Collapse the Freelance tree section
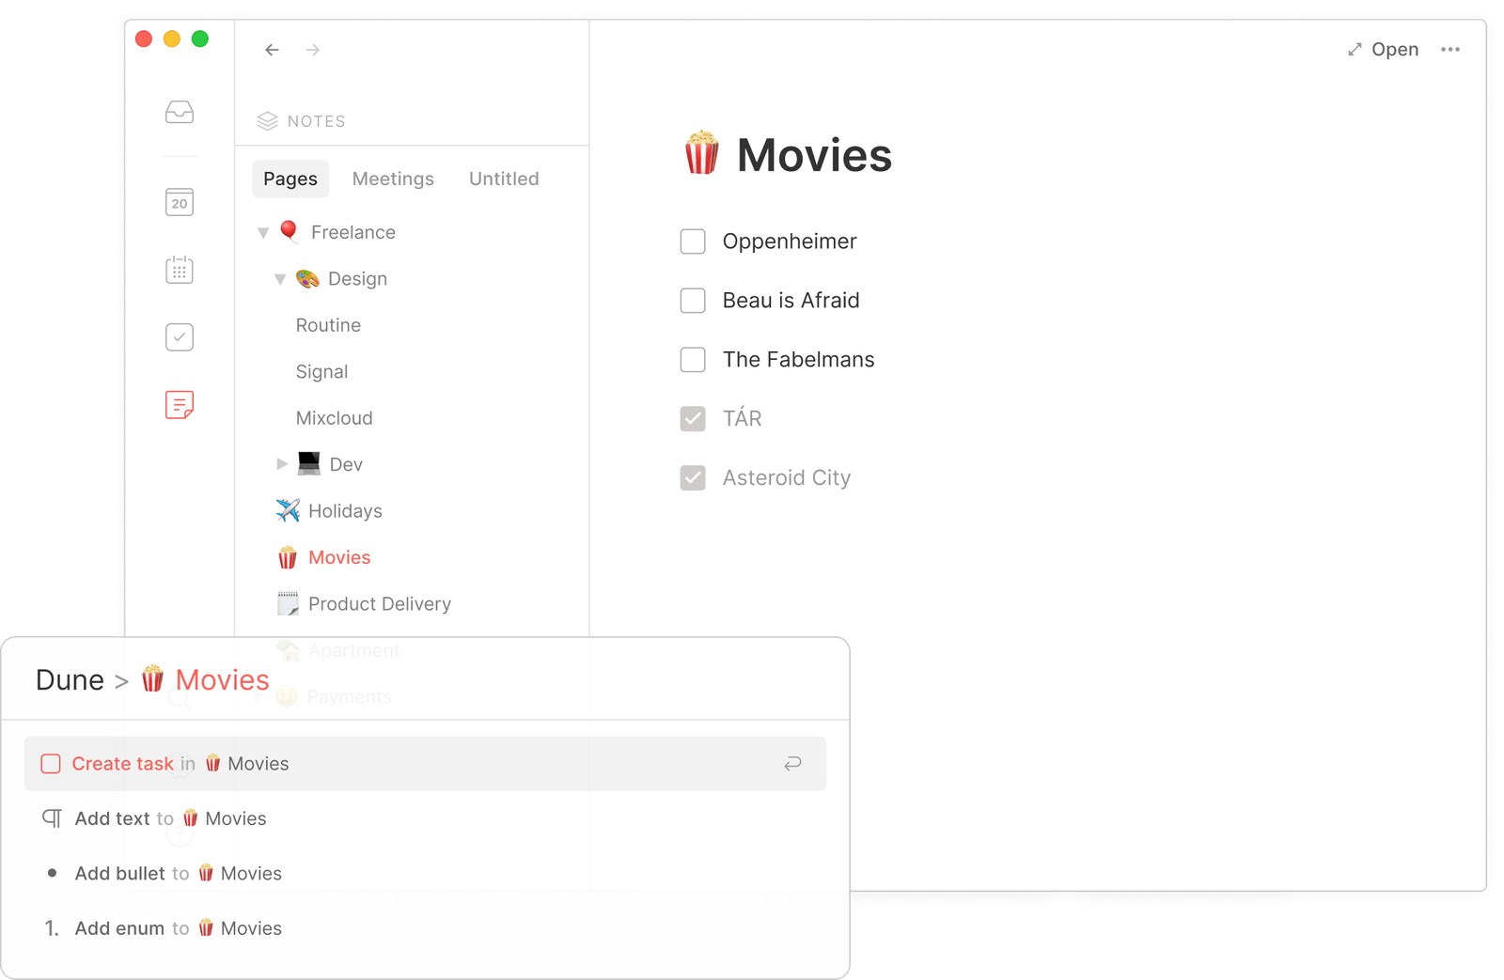1504x980 pixels. point(263,232)
